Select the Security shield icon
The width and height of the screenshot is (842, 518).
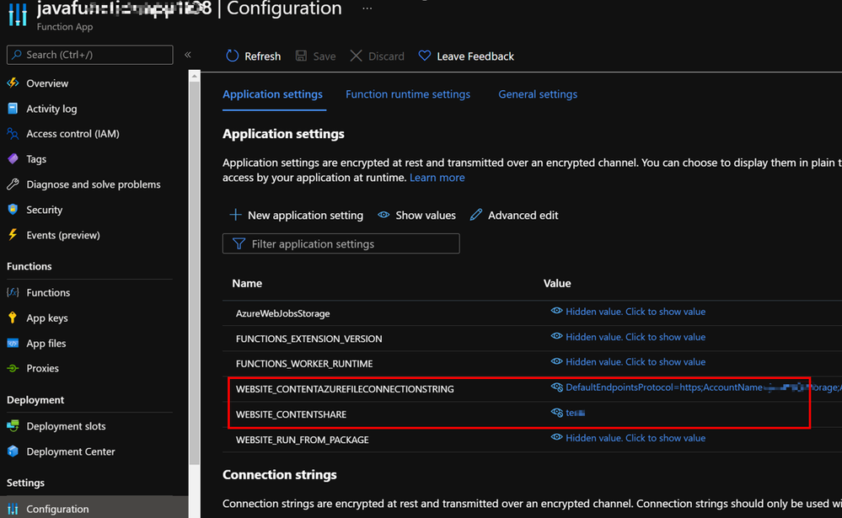[x=13, y=210]
